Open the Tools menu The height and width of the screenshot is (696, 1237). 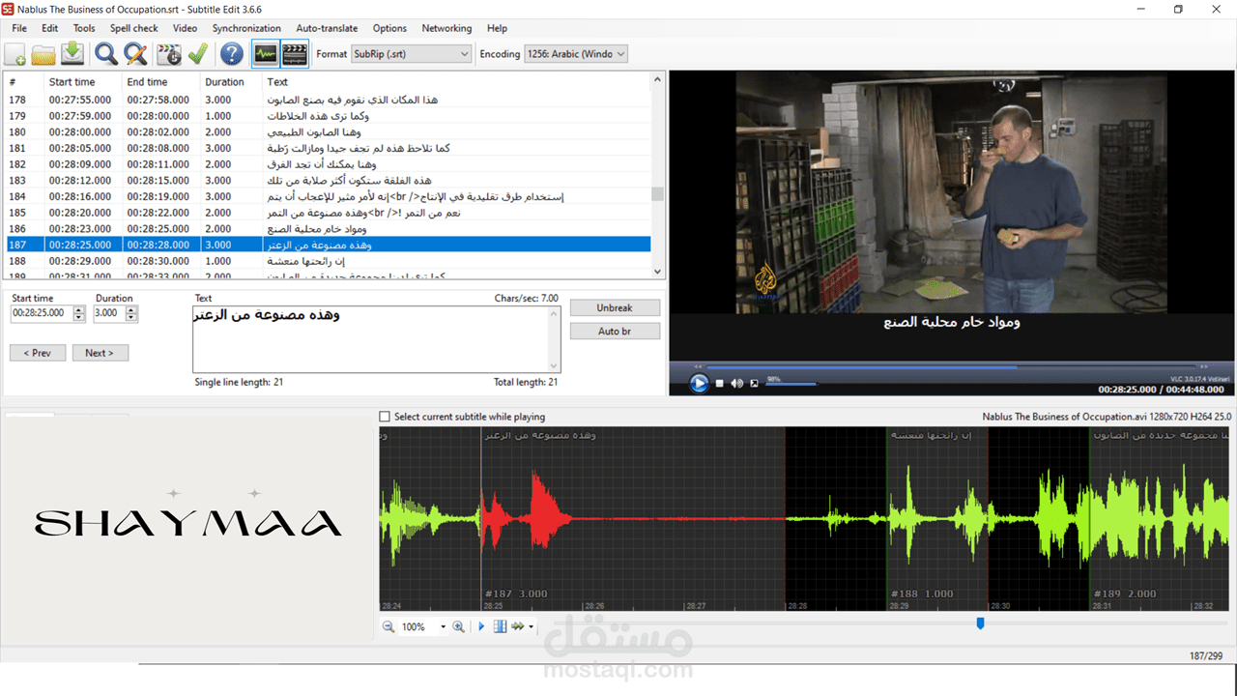pyautogui.click(x=84, y=28)
